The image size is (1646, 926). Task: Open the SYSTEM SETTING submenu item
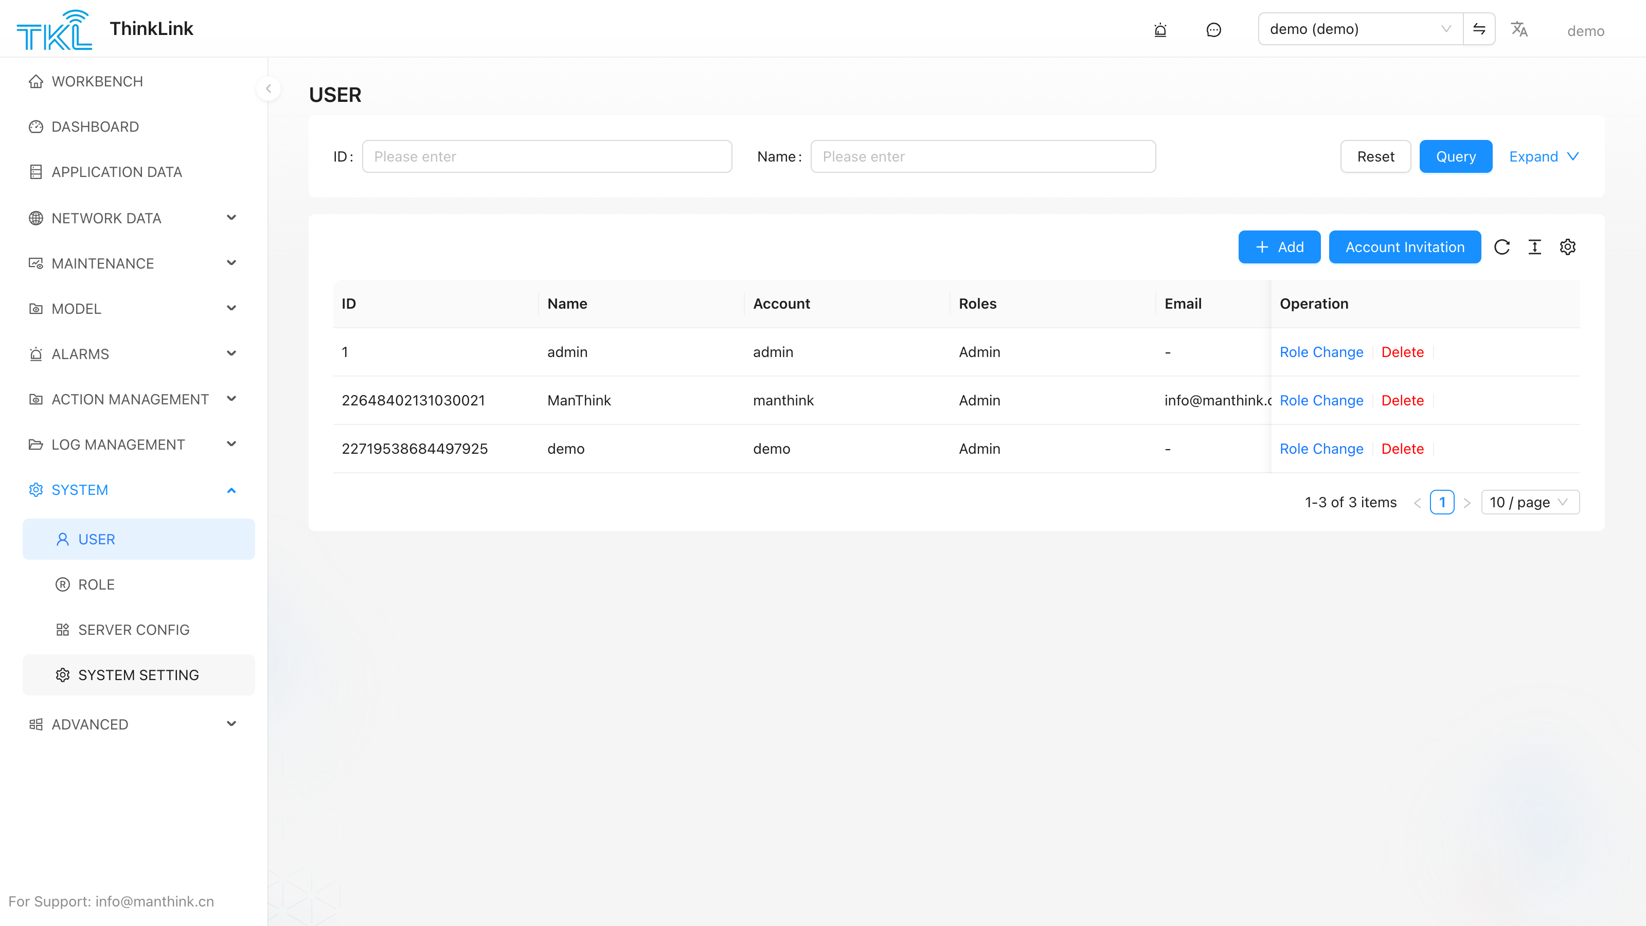(x=139, y=675)
